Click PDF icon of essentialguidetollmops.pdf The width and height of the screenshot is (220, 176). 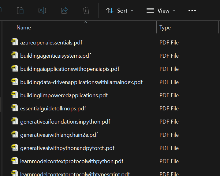(x=15, y=108)
